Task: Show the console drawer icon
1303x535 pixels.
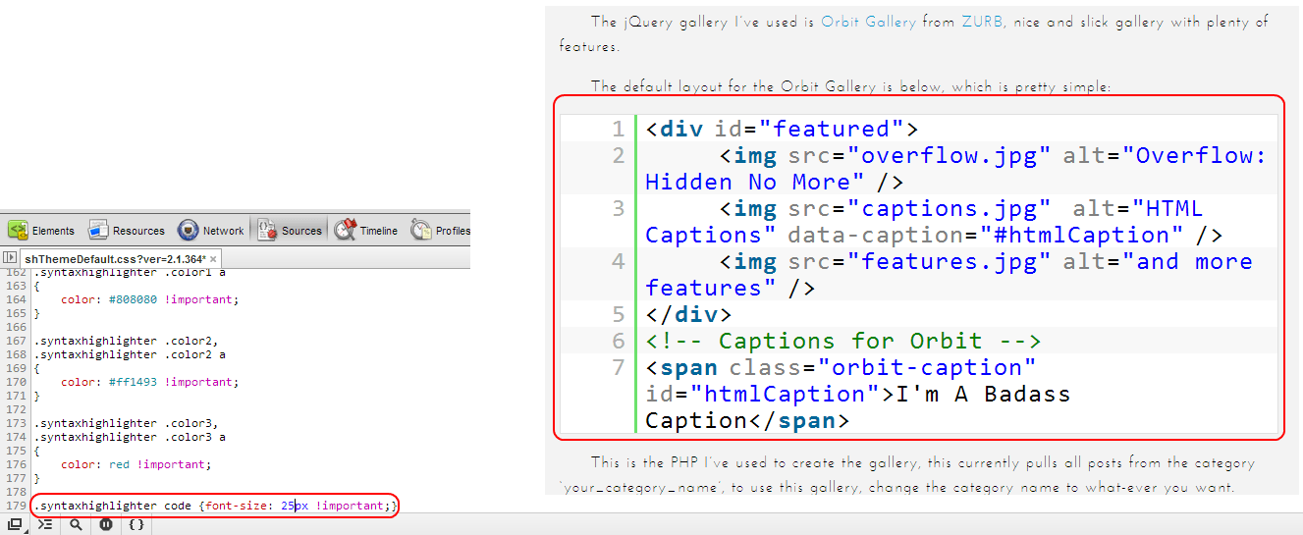Action: coord(45,525)
